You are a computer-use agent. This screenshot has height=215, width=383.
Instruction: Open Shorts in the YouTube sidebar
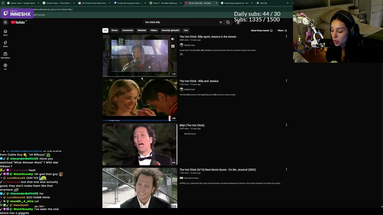[x=5, y=44]
